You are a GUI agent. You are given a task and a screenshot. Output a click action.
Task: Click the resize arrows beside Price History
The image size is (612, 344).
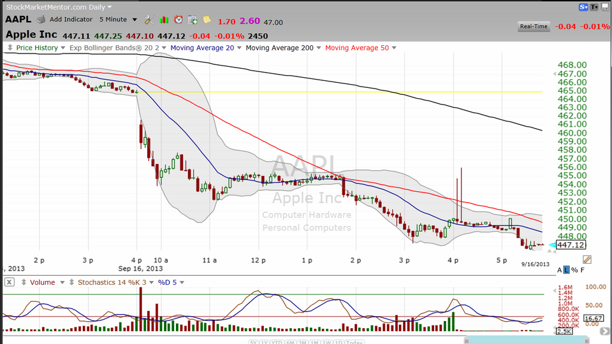10,48
